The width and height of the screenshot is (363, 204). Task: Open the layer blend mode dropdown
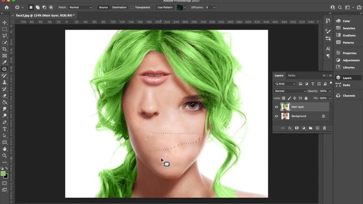point(290,91)
